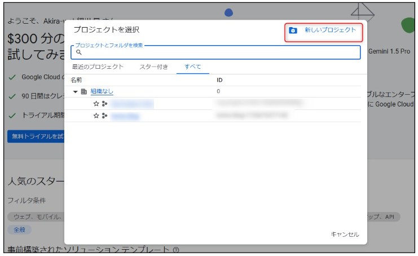Screen dimensions: 418x256
Task: Open the 組織なし link
Action: 102,91
